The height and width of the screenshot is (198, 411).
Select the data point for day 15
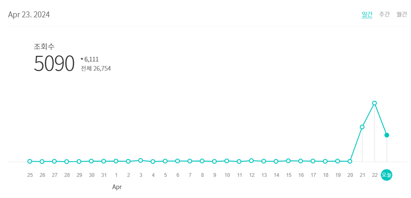click(x=288, y=161)
